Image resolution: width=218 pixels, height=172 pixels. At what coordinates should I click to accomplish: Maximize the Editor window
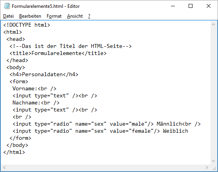click(x=191, y=6)
